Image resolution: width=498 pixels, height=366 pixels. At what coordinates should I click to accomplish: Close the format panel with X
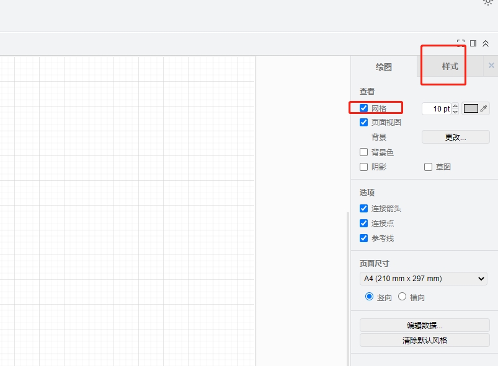click(491, 66)
